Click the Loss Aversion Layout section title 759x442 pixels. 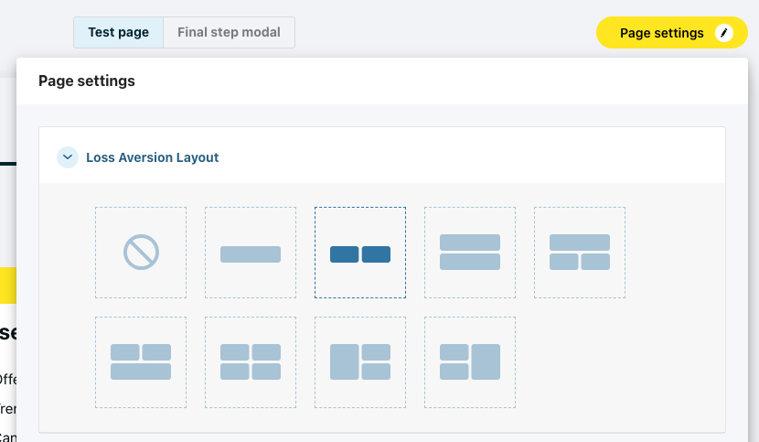153,157
